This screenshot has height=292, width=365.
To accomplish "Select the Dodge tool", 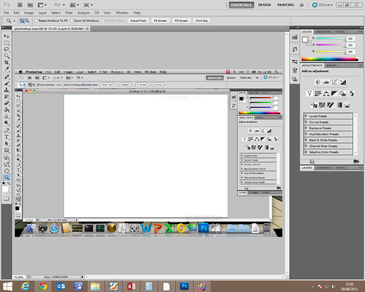I will click(7, 123).
